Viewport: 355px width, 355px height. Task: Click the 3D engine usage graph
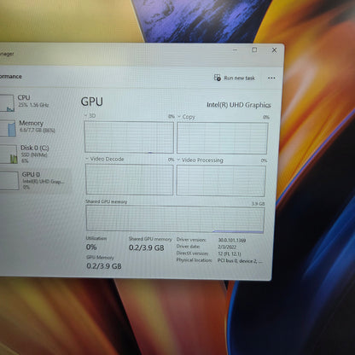pyautogui.click(x=129, y=137)
